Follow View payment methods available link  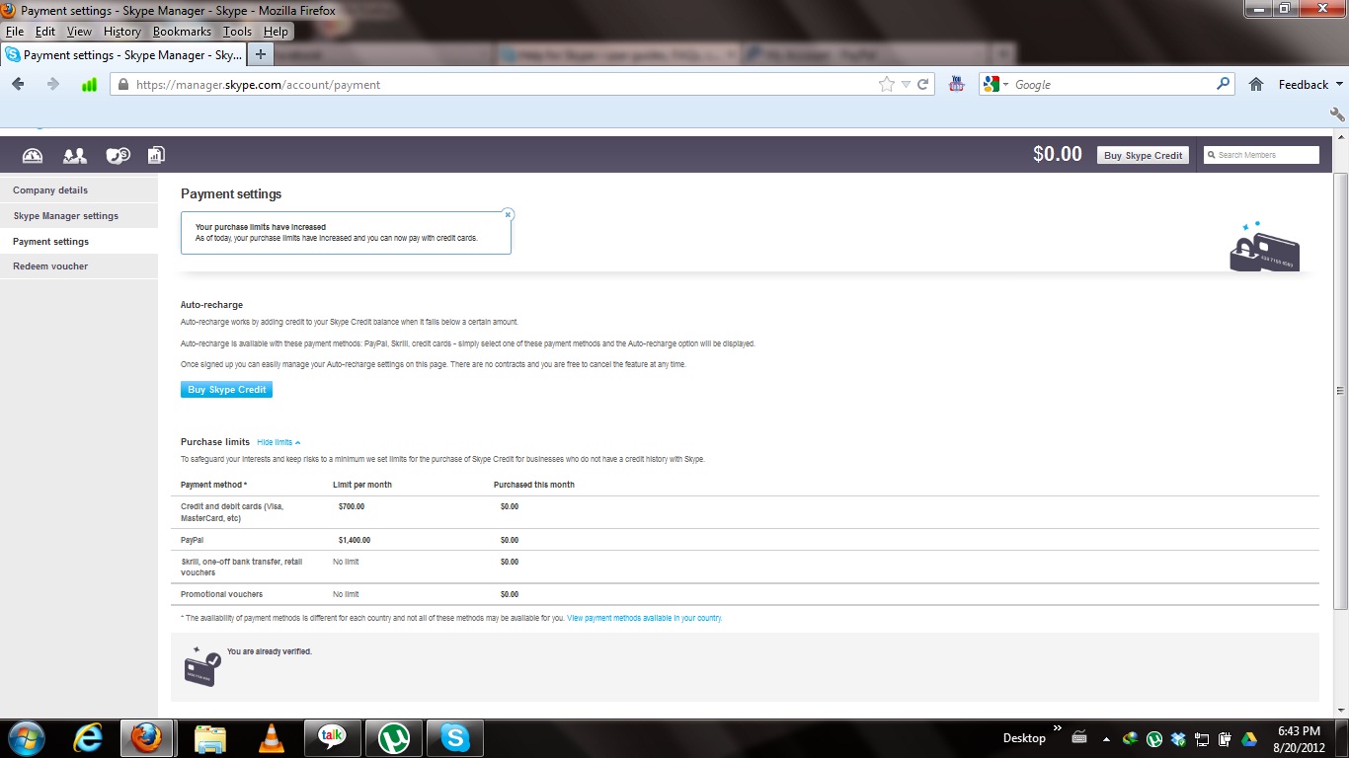[x=644, y=618]
